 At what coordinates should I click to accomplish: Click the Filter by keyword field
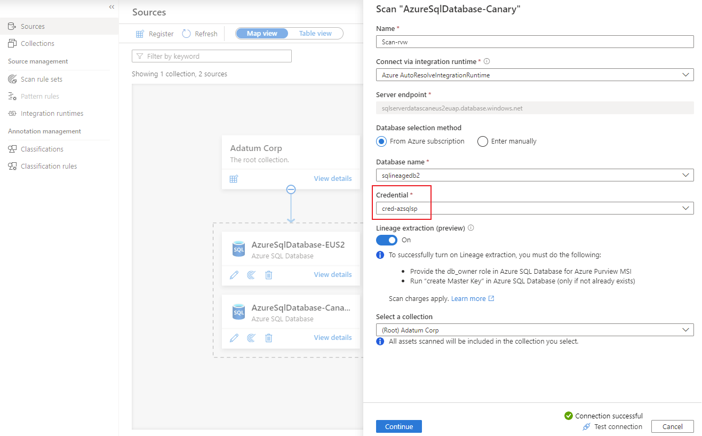212,56
